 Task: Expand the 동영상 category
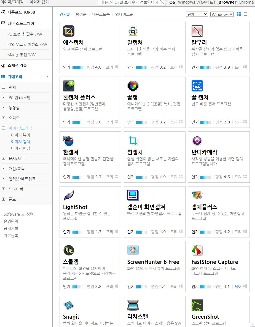pyautogui.click(x=3, y=108)
